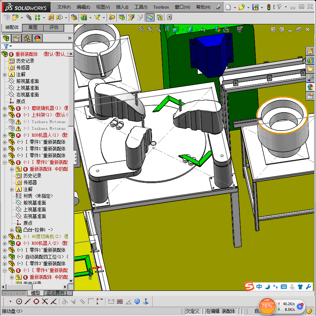This screenshot has height=316, width=316.
Task: Open the 编辑(E) menu
Action: point(83,7)
